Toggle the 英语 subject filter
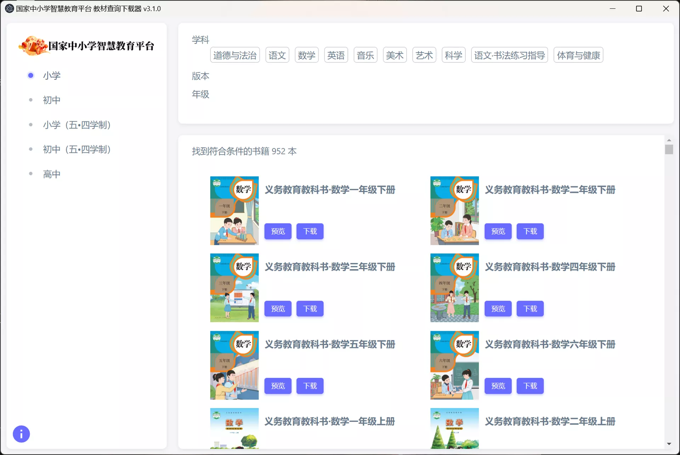This screenshot has height=455, width=680. point(336,55)
